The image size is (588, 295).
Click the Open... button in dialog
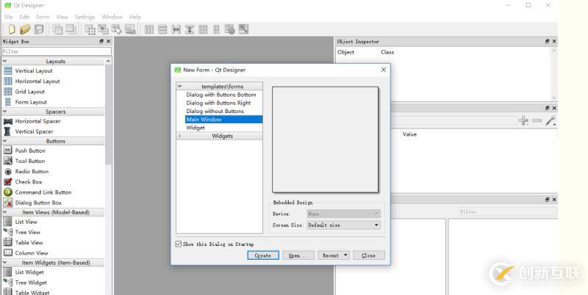[x=298, y=255]
